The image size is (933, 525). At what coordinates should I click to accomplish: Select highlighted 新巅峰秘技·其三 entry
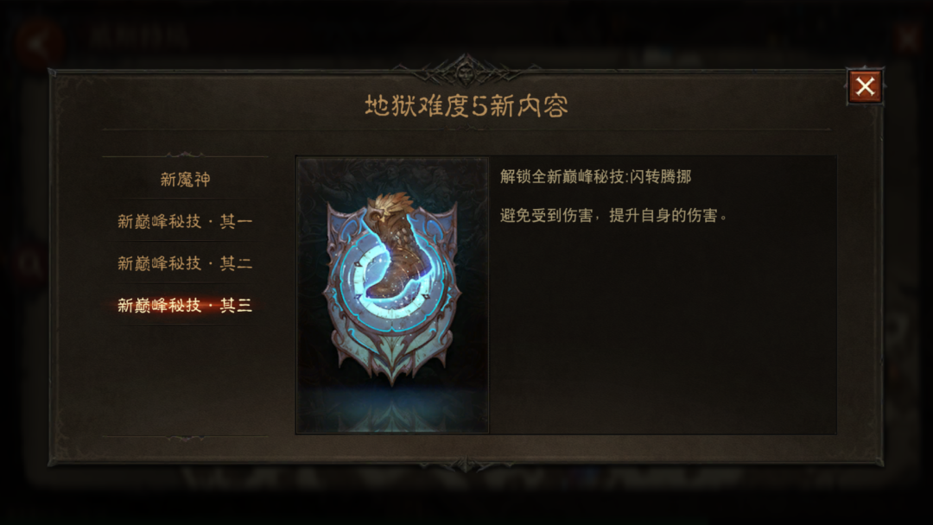[x=185, y=305]
